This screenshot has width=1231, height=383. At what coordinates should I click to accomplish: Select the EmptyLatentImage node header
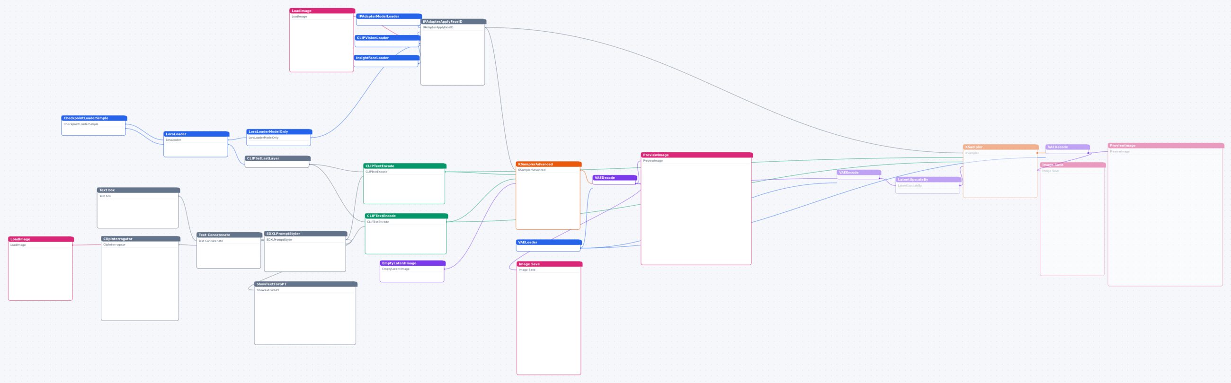(x=413, y=263)
